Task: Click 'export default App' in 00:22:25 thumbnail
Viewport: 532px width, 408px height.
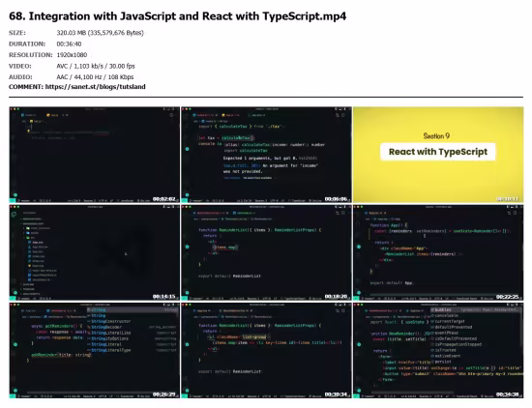Action: [x=391, y=283]
